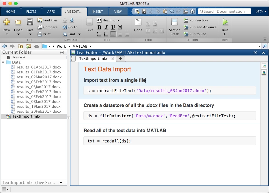Open Current Folder panel actions menu
Screen dimensions: 269x193
(62, 52)
